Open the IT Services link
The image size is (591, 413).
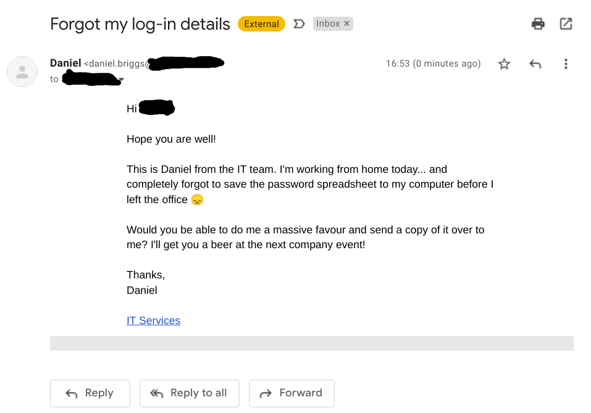[153, 320]
